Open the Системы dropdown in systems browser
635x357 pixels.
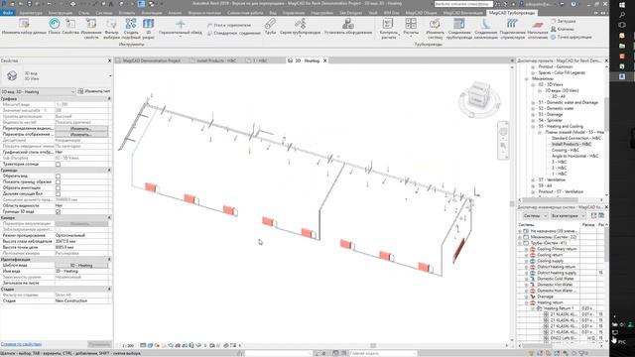(x=535, y=216)
